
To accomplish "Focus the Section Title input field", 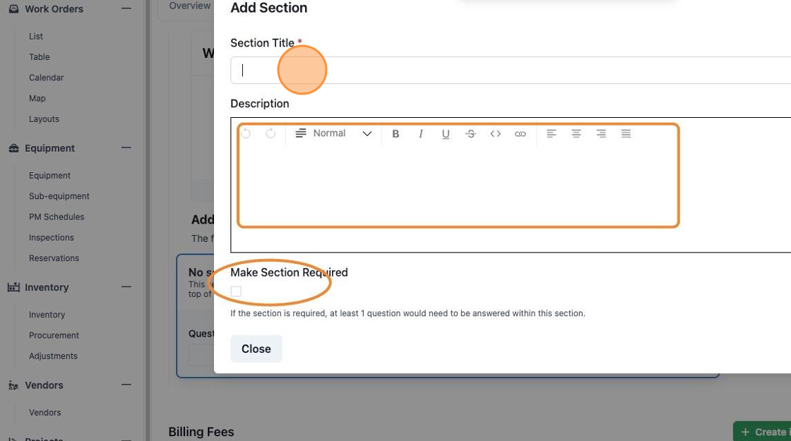I will [511, 70].
